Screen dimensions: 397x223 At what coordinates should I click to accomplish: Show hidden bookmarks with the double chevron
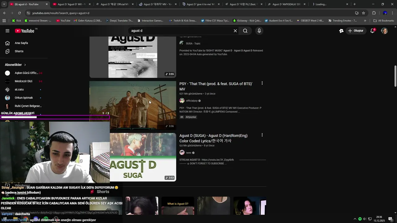365,21
